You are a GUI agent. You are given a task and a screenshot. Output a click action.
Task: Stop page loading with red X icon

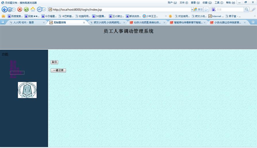20,9
